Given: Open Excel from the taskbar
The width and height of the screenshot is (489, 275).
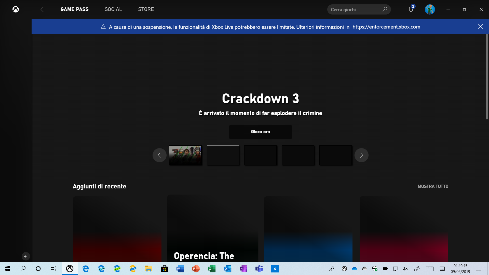Looking at the screenshot, I should 212,269.
